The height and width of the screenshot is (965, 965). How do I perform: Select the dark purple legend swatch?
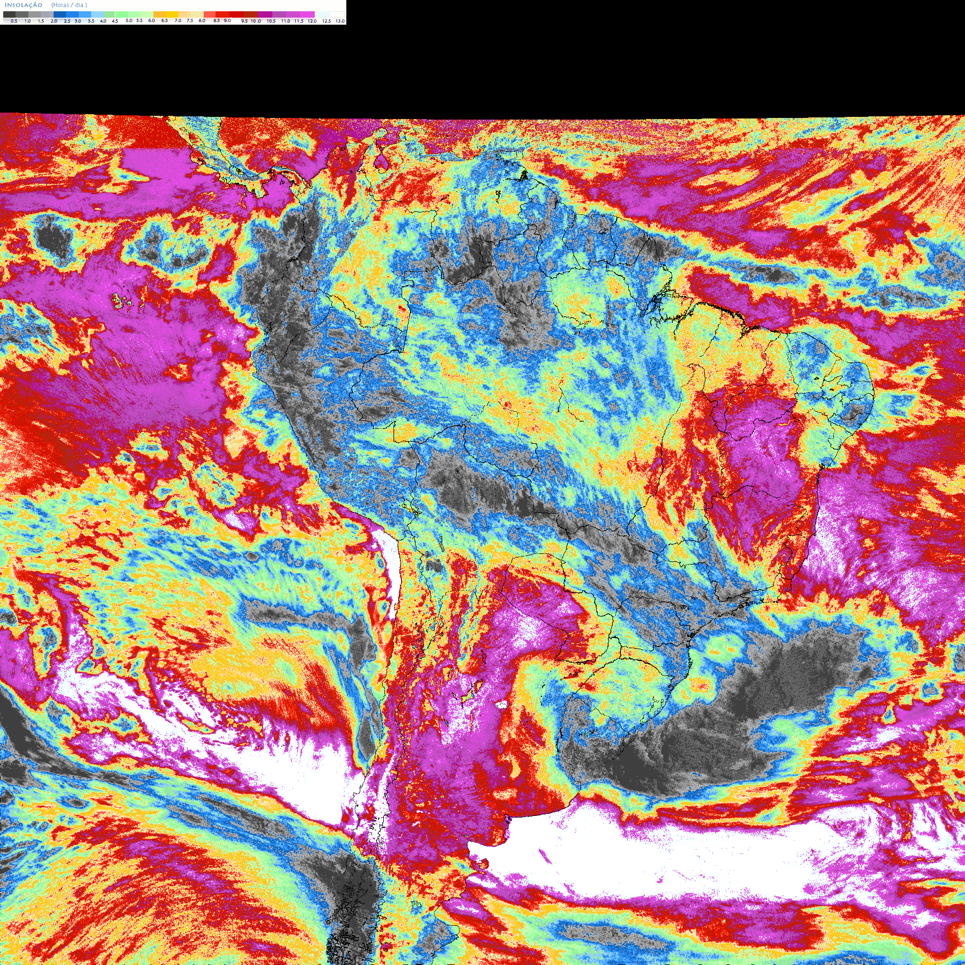[x=265, y=14]
